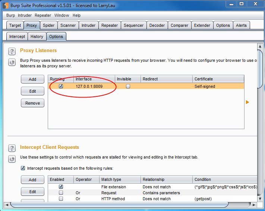Open the Intruder menu in menu bar
This screenshot has height=211, width=265.
point(25,15)
